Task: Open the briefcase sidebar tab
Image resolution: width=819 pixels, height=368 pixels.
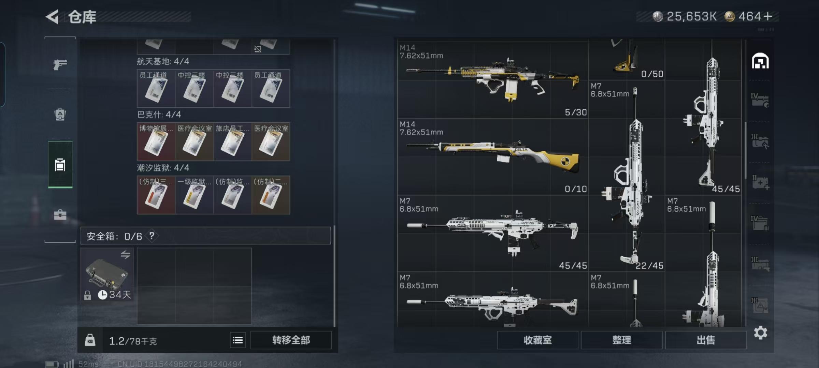Action: 60,214
